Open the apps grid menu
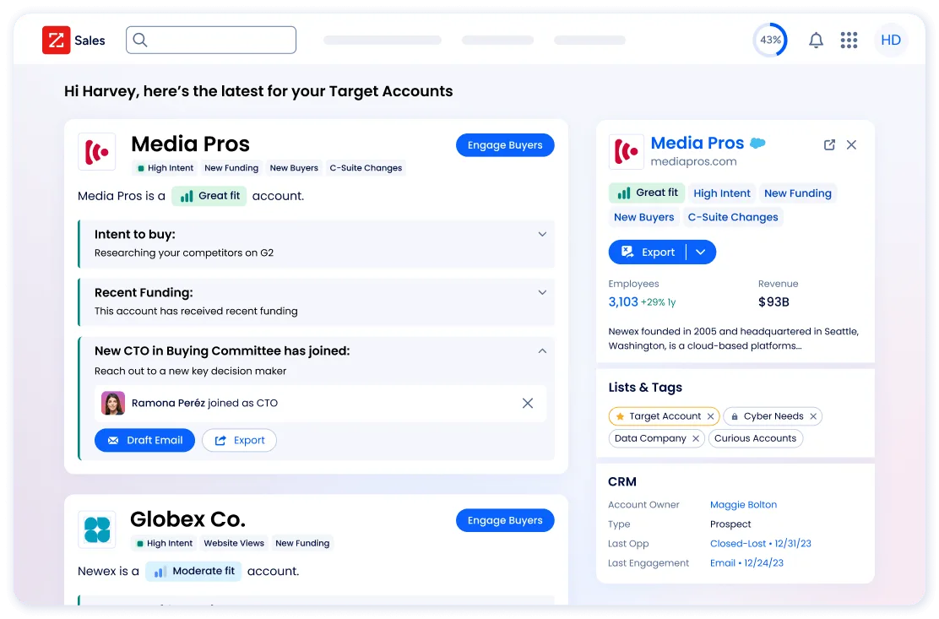 point(849,40)
